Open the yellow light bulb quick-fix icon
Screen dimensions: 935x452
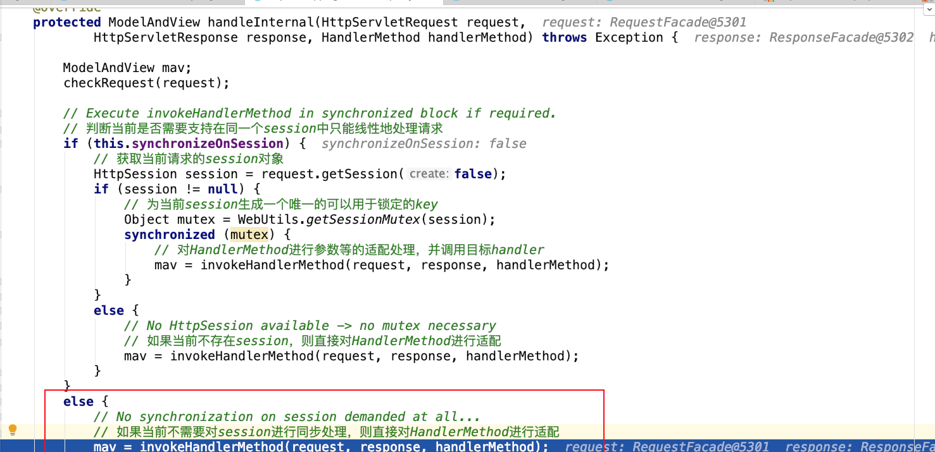coord(12,431)
